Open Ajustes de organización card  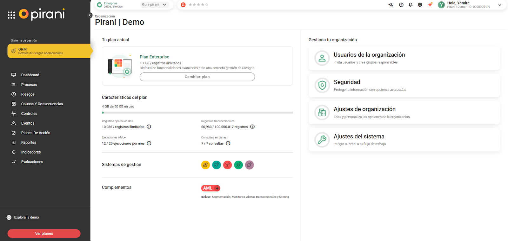coord(404,113)
